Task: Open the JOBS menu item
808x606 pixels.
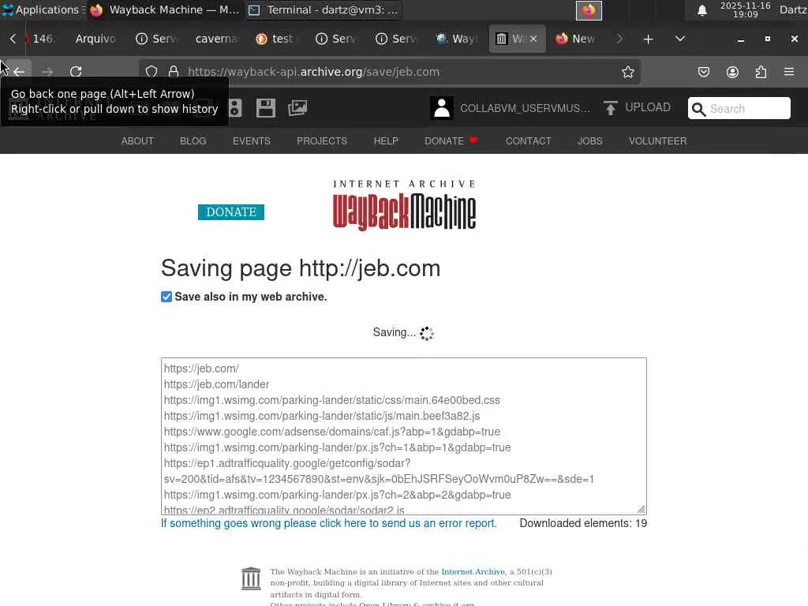Action: (590, 141)
